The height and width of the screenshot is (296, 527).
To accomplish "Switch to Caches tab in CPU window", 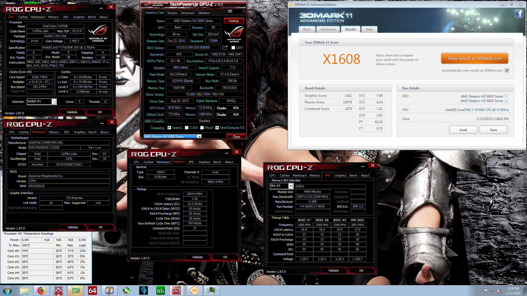I will pyautogui.click(x=23, y=17).
